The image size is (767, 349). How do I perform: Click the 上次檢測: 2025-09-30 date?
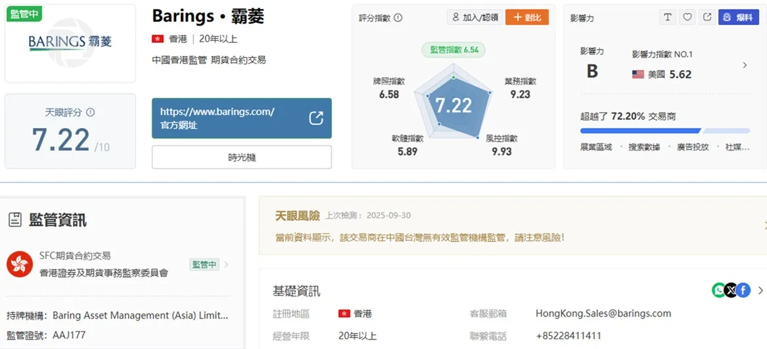click(368, 216)
